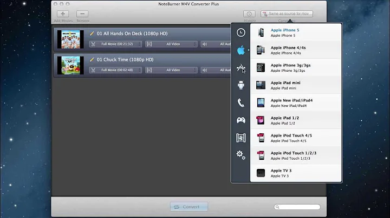Choose the Apple iPhone 4/4s profile
Image resolution: width=390 pixels, height=218 pixels.
pos(296,50)
